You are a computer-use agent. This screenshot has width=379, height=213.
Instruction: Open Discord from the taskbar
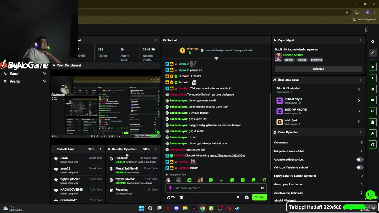pyautogui.click(x=176, y=208)
